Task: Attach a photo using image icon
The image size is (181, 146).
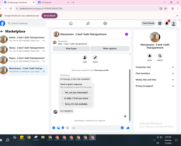Action: (x=58, y=128)
